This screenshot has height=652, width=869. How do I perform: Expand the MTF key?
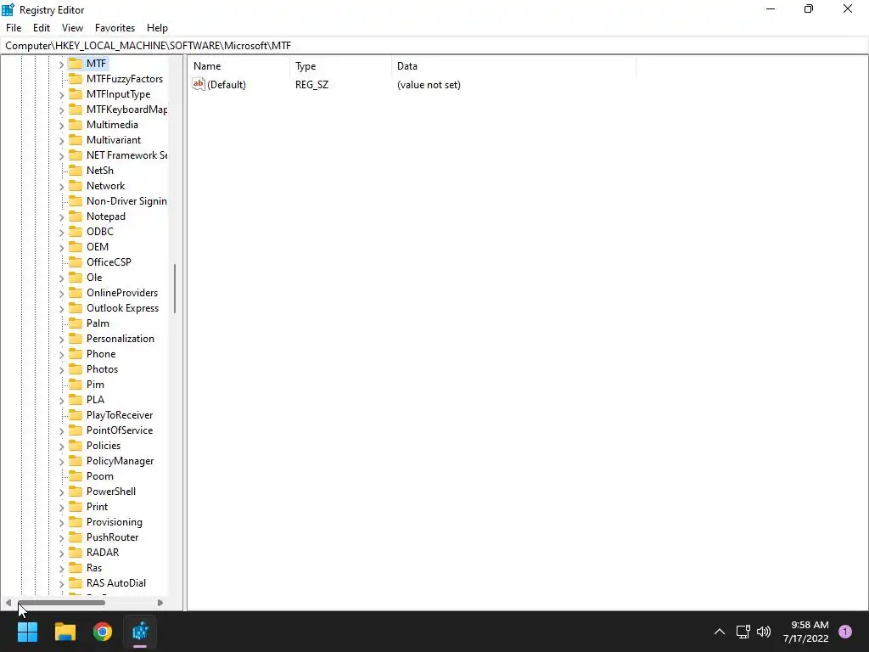pos(61,65)
